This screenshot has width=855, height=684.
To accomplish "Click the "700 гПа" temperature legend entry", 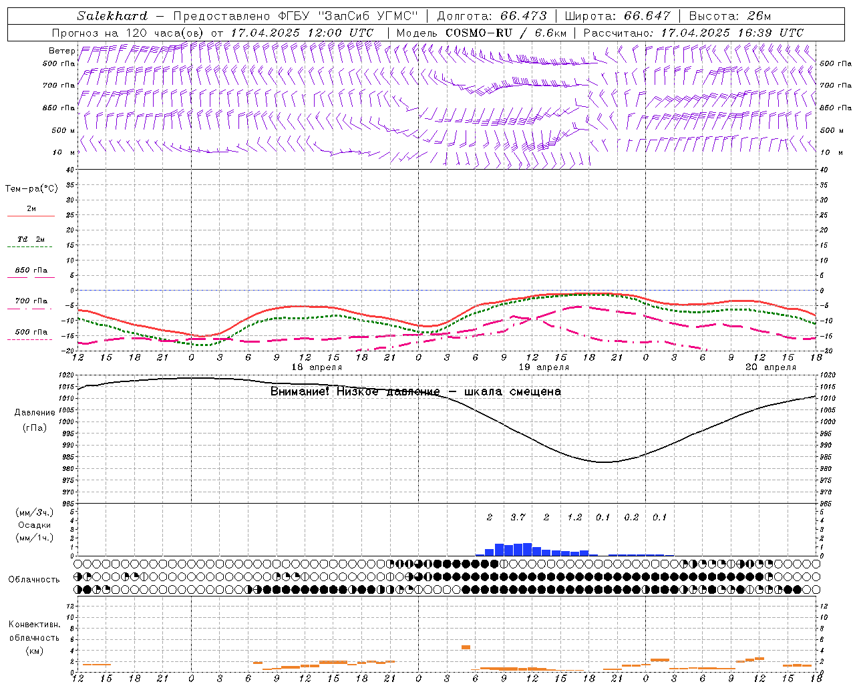I will tap(31, 301).
